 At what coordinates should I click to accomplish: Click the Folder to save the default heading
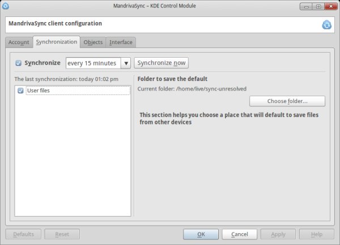172,79
